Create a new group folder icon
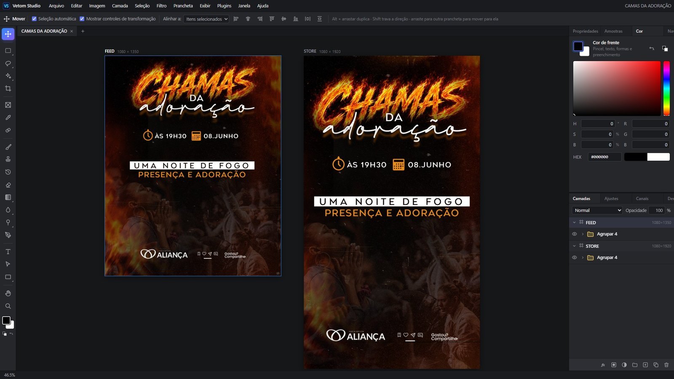Viewport: 674px width, 379px height. 635,365
